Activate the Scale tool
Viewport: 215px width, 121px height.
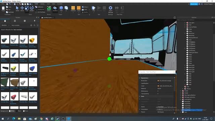coord(27,9)
